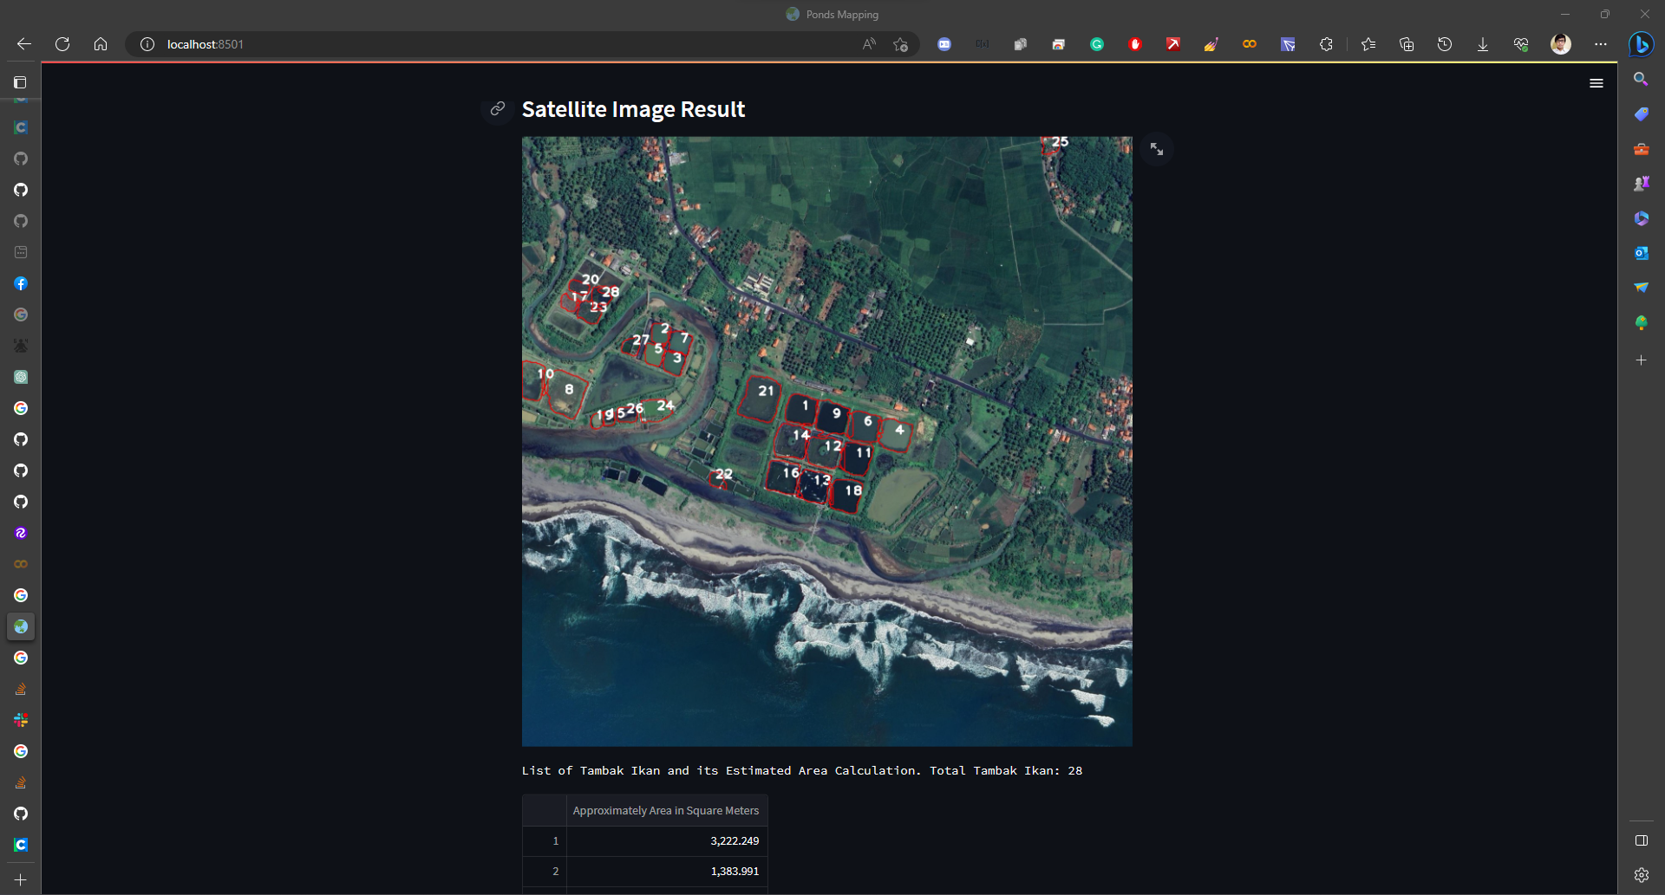Open the Microsoft 365 icon in the sidebar

point(1642,218)
